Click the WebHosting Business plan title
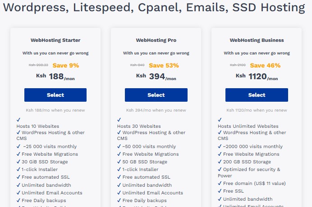 coord(257,40)
